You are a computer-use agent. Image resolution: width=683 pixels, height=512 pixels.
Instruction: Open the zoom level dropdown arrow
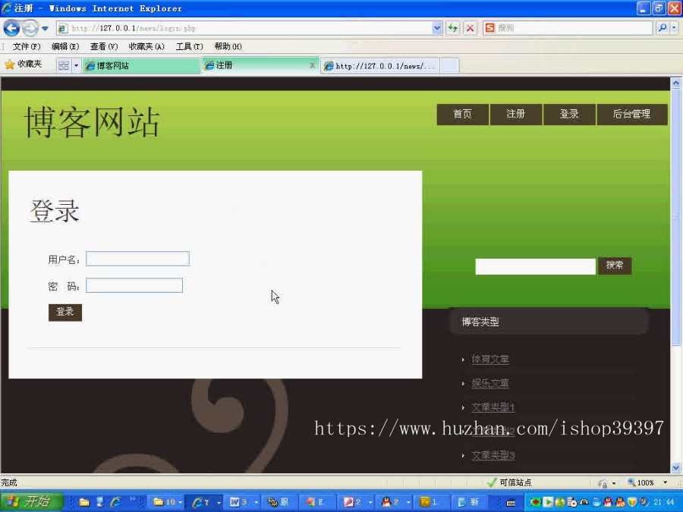coord(665,482)
